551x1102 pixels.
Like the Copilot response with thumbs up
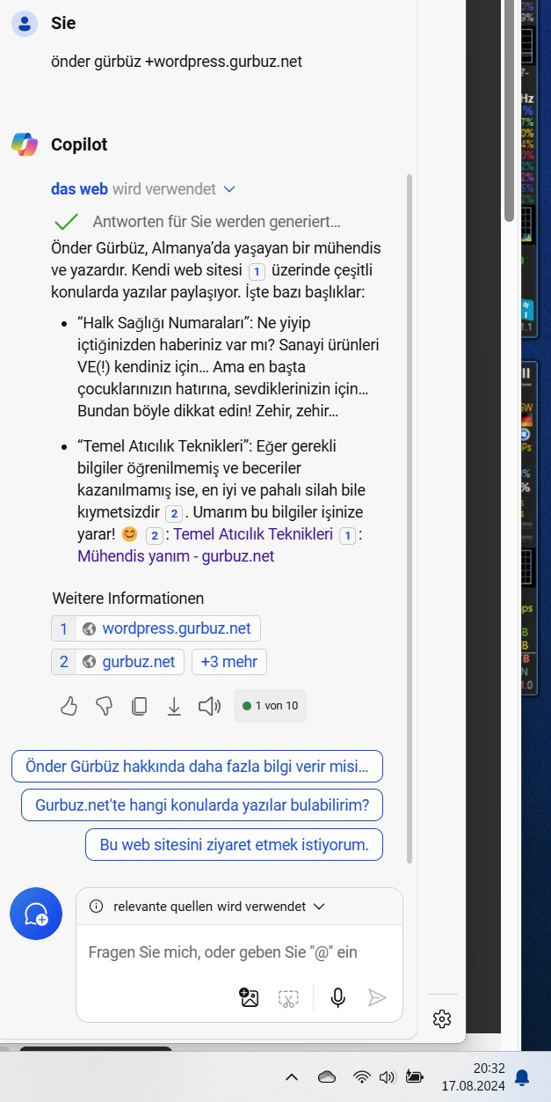coord(69,706)
